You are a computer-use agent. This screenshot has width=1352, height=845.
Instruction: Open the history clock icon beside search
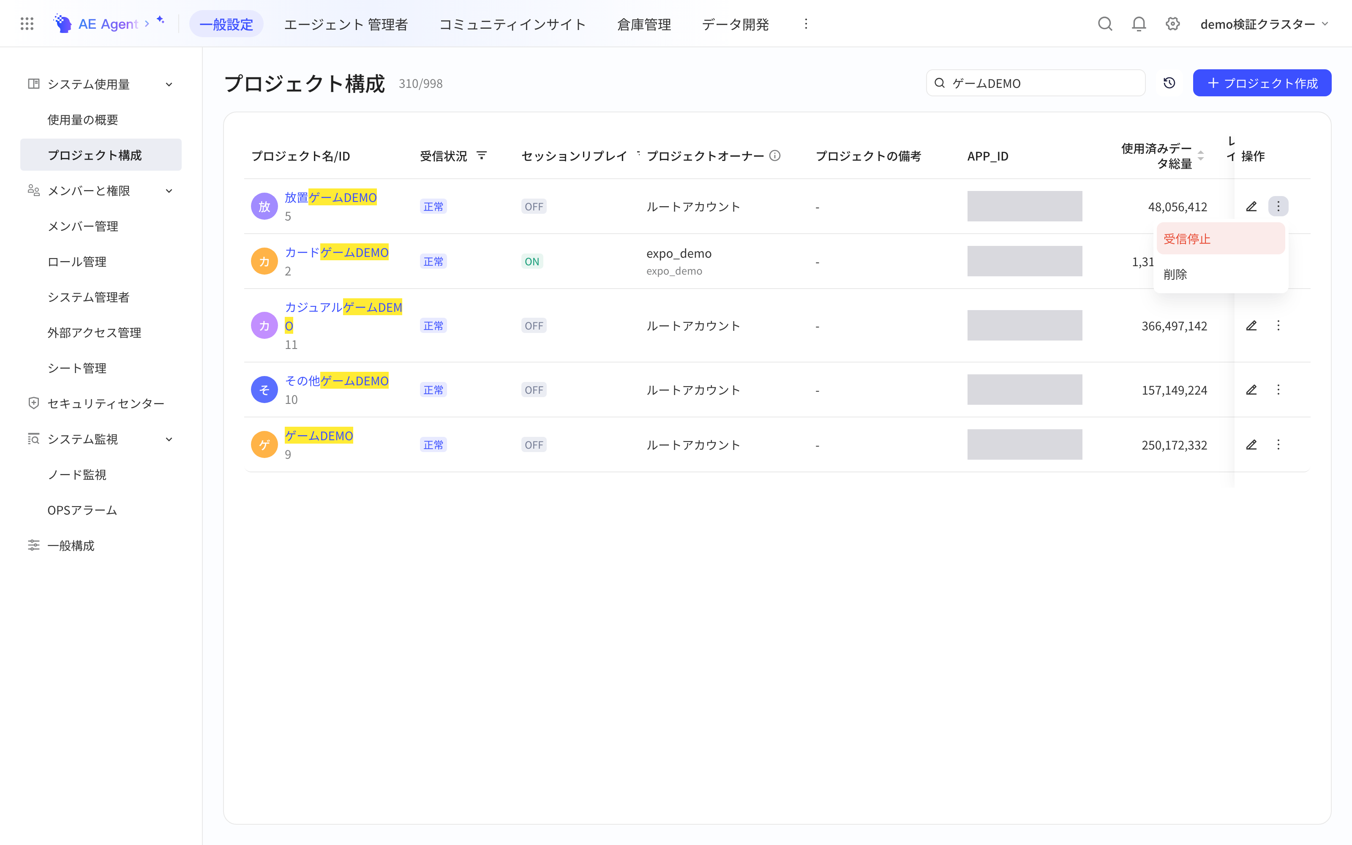[x=1169, y=83]
